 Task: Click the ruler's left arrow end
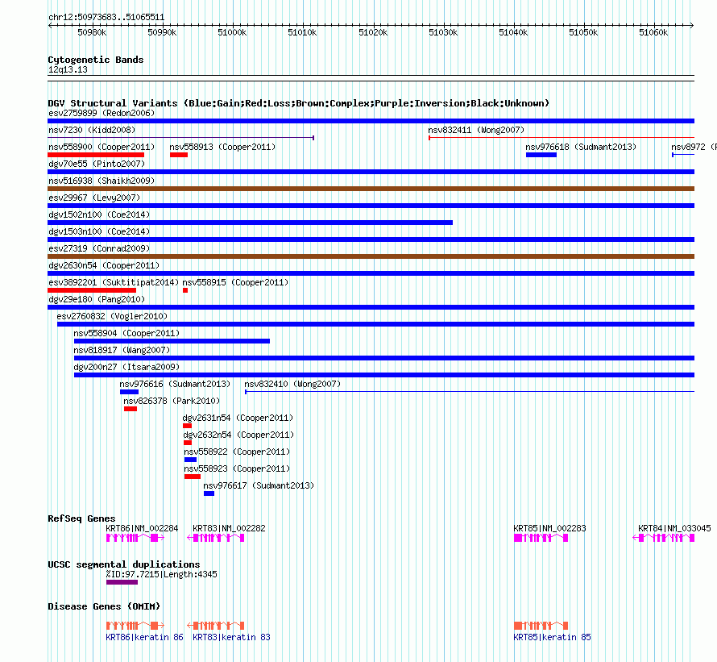(50, 25)
